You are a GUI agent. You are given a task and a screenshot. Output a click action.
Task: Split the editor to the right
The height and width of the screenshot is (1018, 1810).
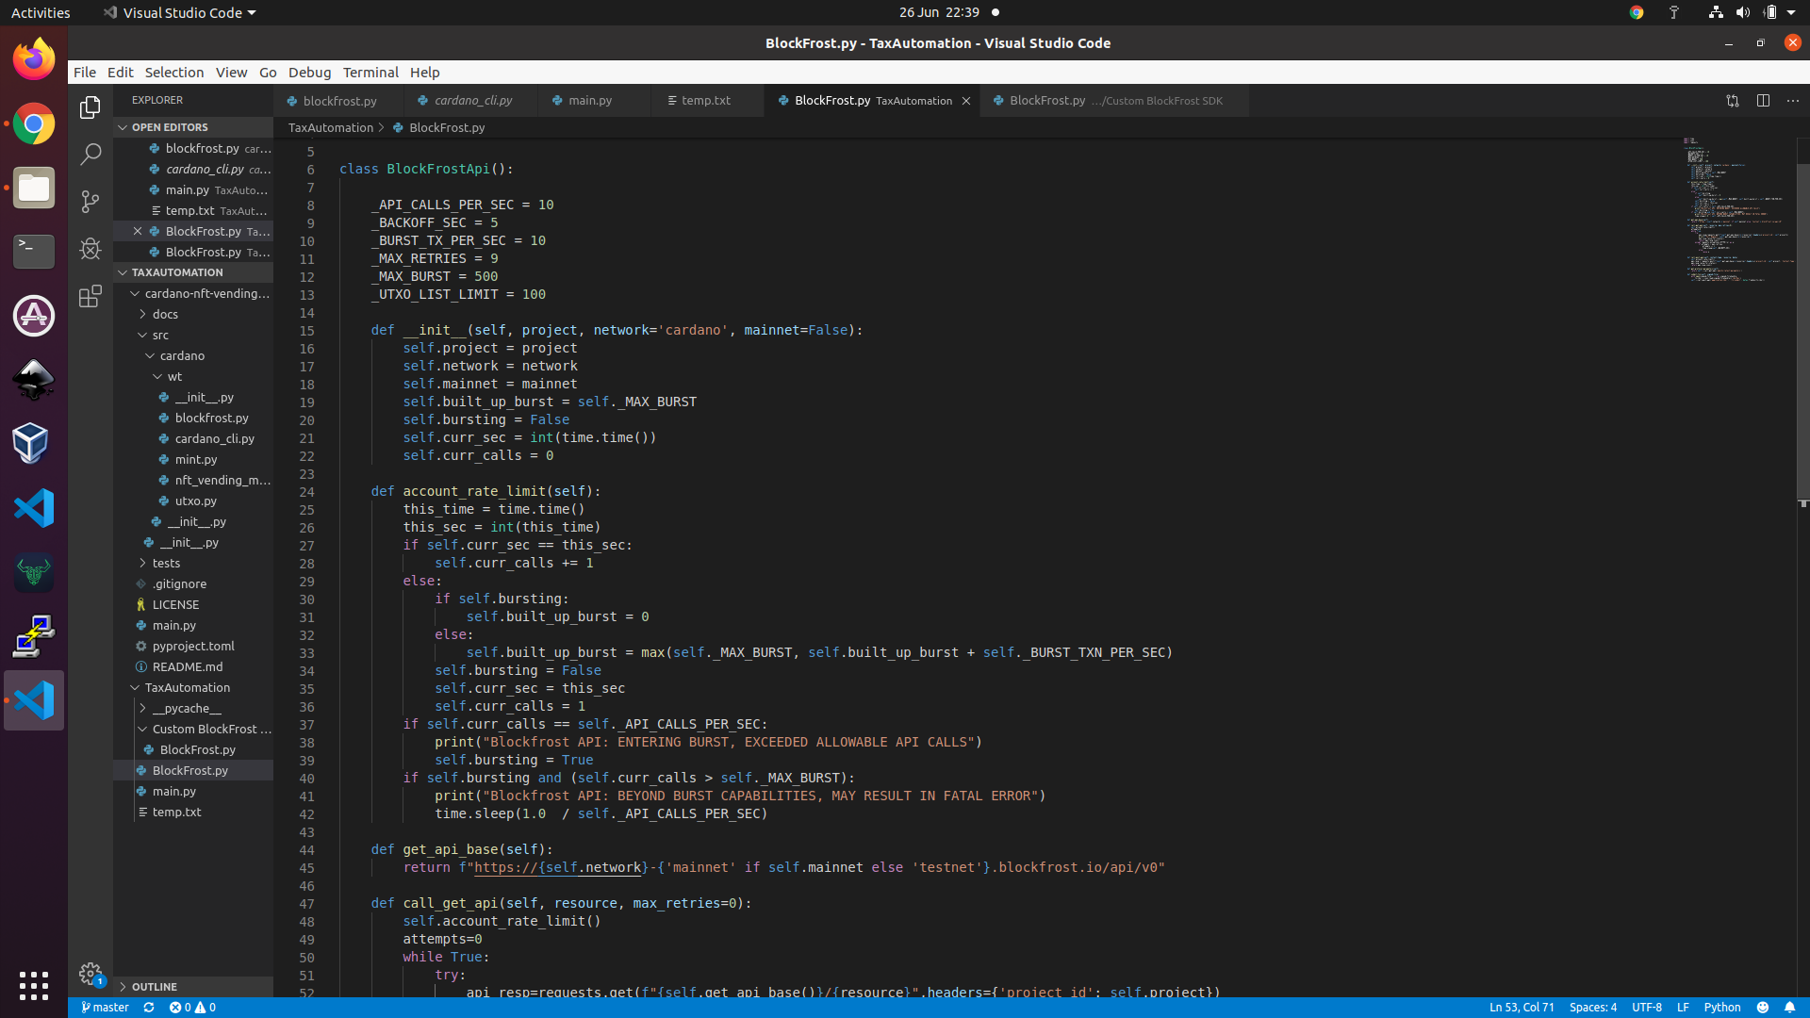(x=1763, y=101)
